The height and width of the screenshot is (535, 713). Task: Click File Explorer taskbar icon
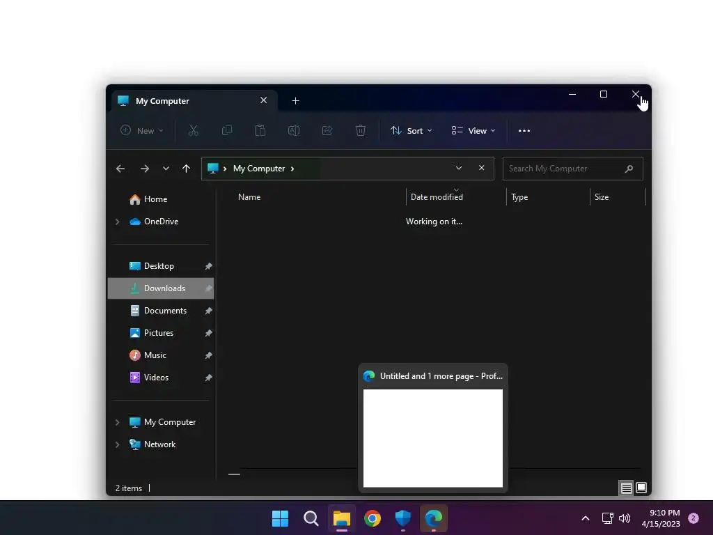pos(341,518)
